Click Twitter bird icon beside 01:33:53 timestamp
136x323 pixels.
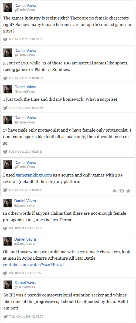pos(5,228)
